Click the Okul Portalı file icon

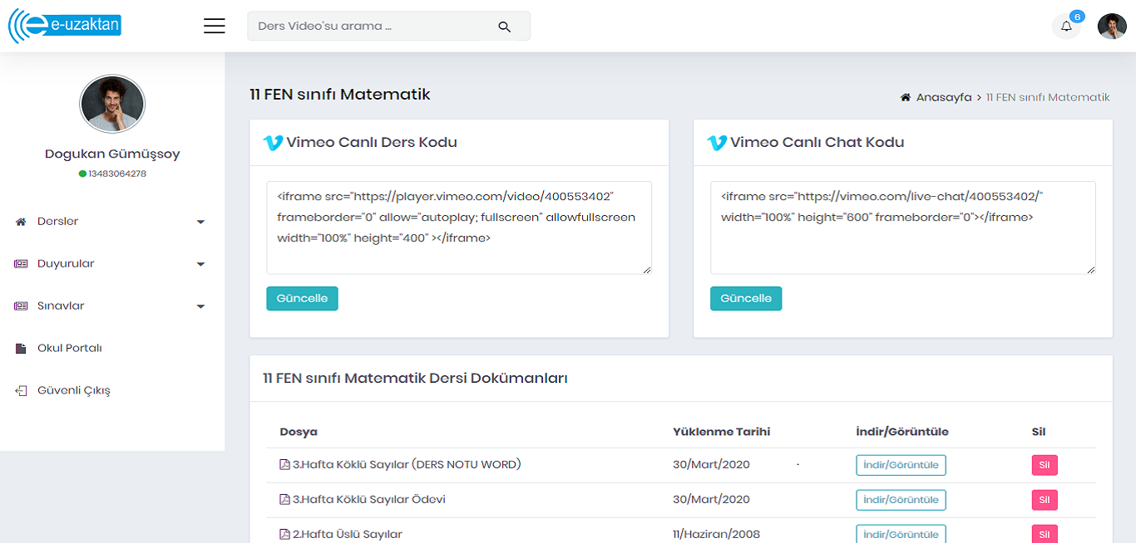[x=21, y=349]
